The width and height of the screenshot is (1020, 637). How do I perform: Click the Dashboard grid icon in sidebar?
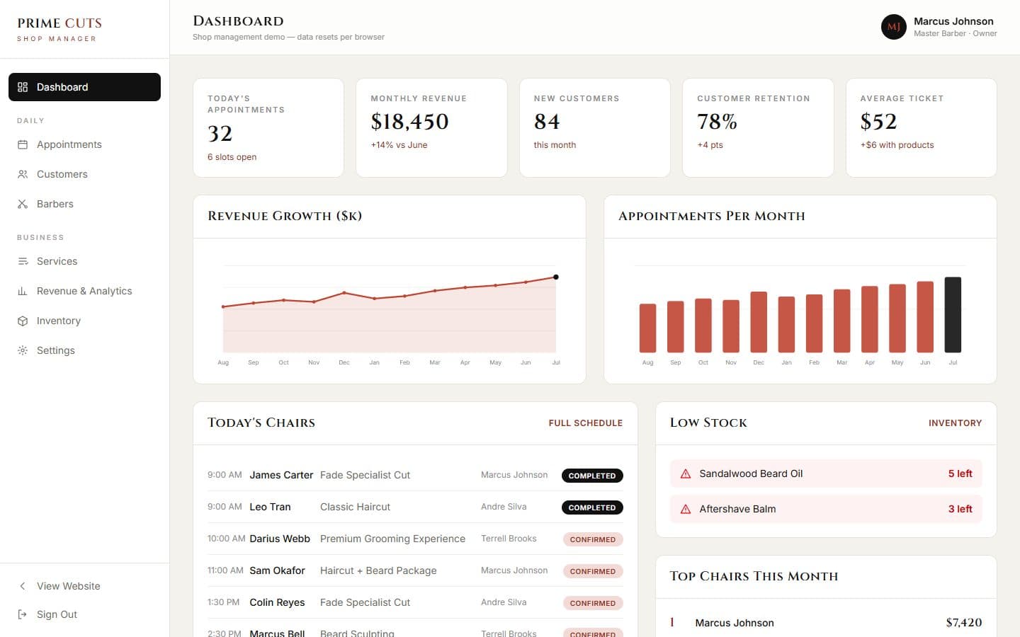[23, 87]
